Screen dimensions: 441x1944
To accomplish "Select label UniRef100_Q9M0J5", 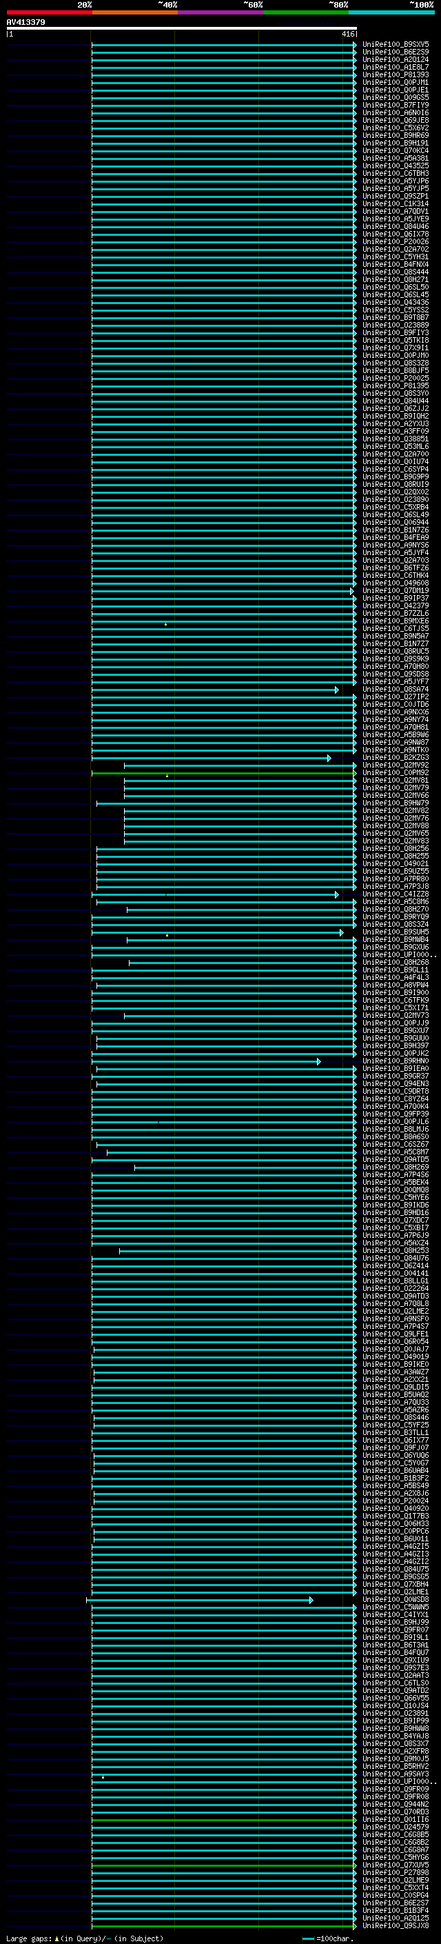I will (x=395, y=1759).
